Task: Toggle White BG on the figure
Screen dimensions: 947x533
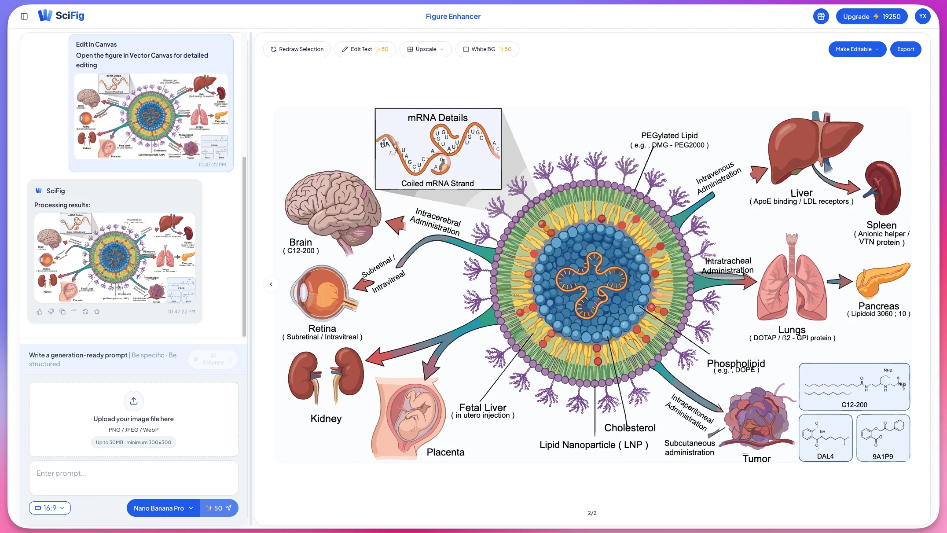Action: coord(487,49)
